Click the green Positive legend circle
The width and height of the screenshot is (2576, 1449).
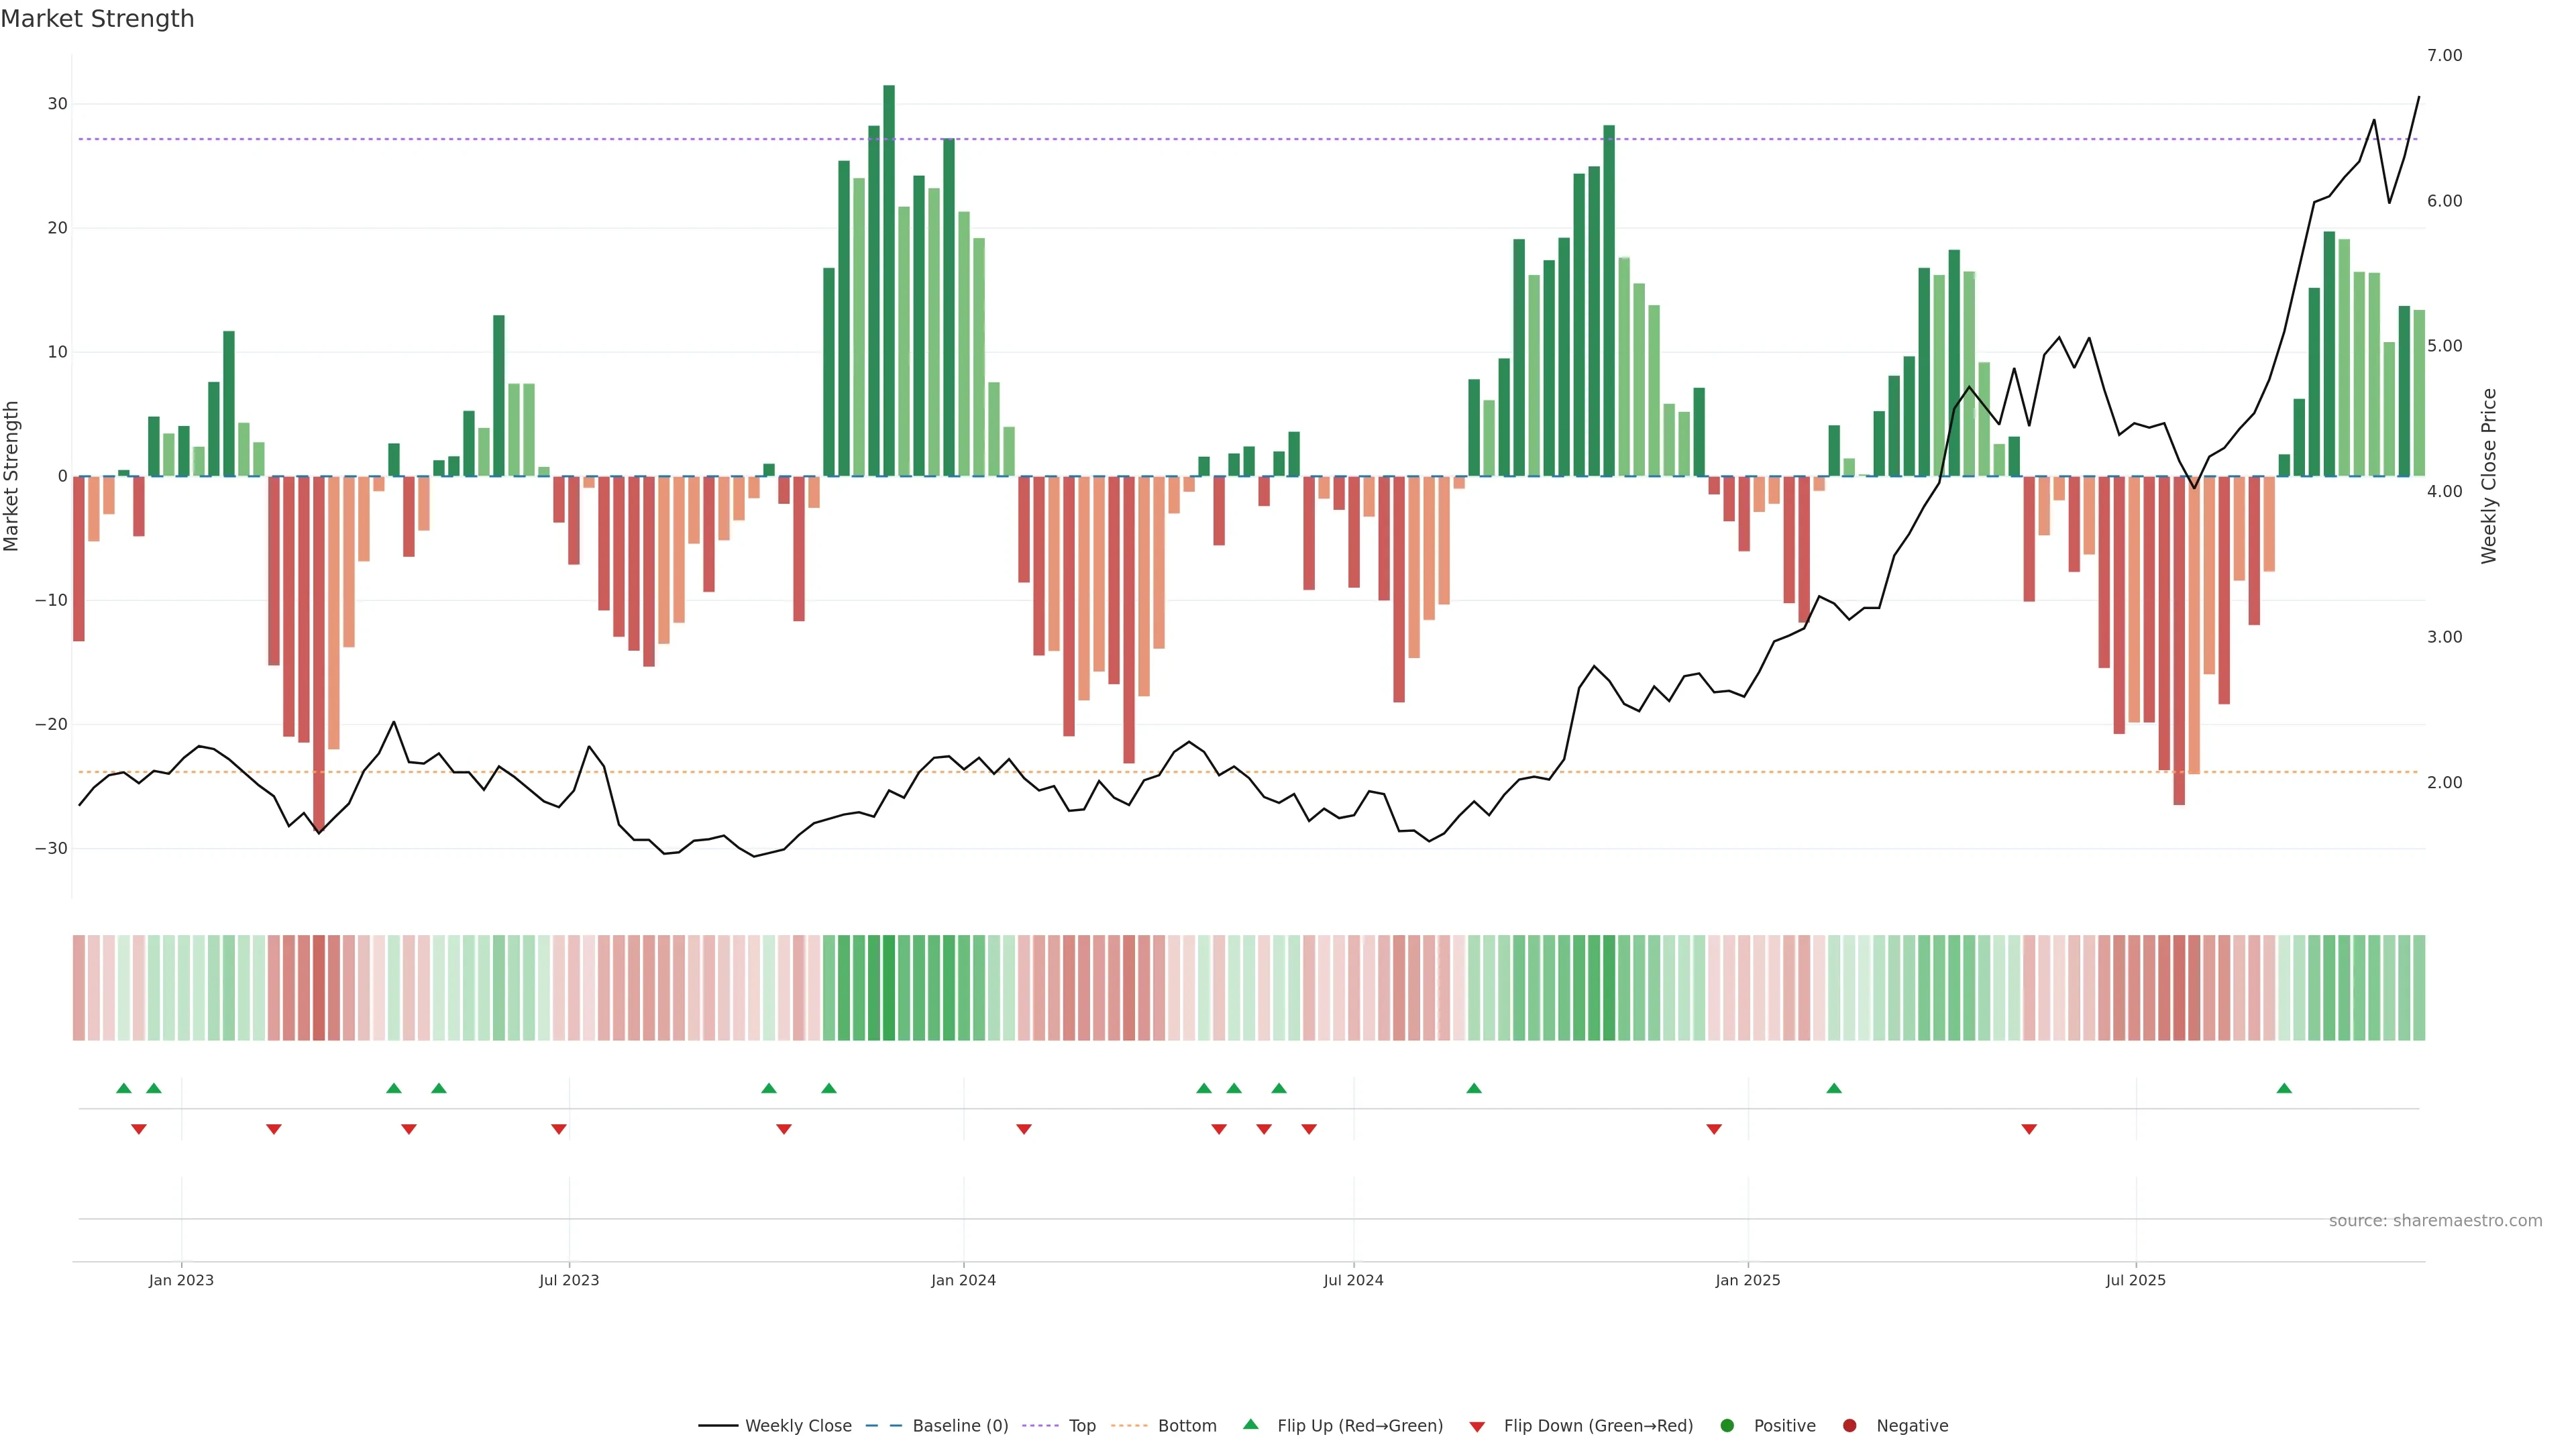tap(1726, 1426)
